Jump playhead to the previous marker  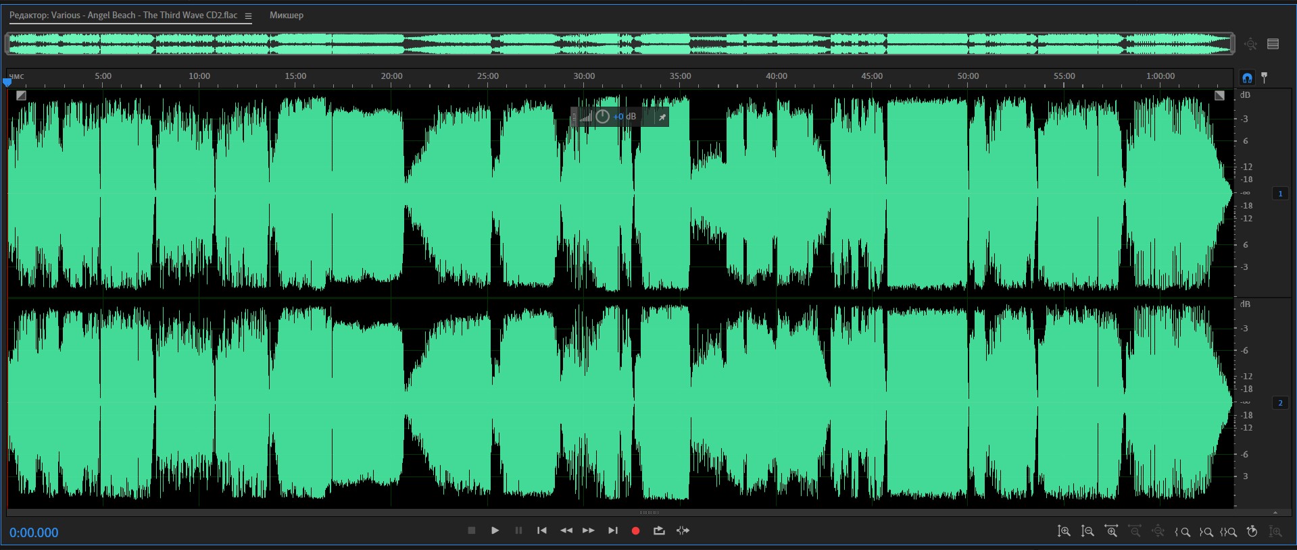click(541, 530)
